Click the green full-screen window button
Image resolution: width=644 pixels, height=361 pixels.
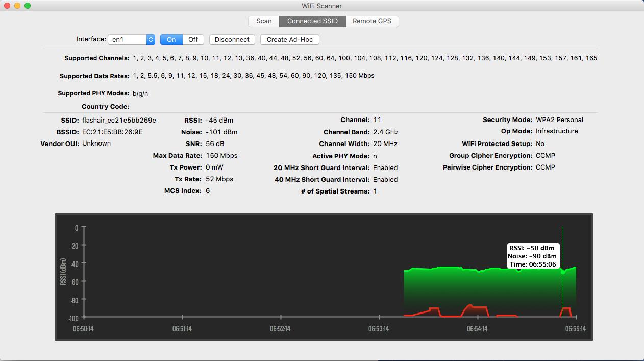(x=28, y=6)
